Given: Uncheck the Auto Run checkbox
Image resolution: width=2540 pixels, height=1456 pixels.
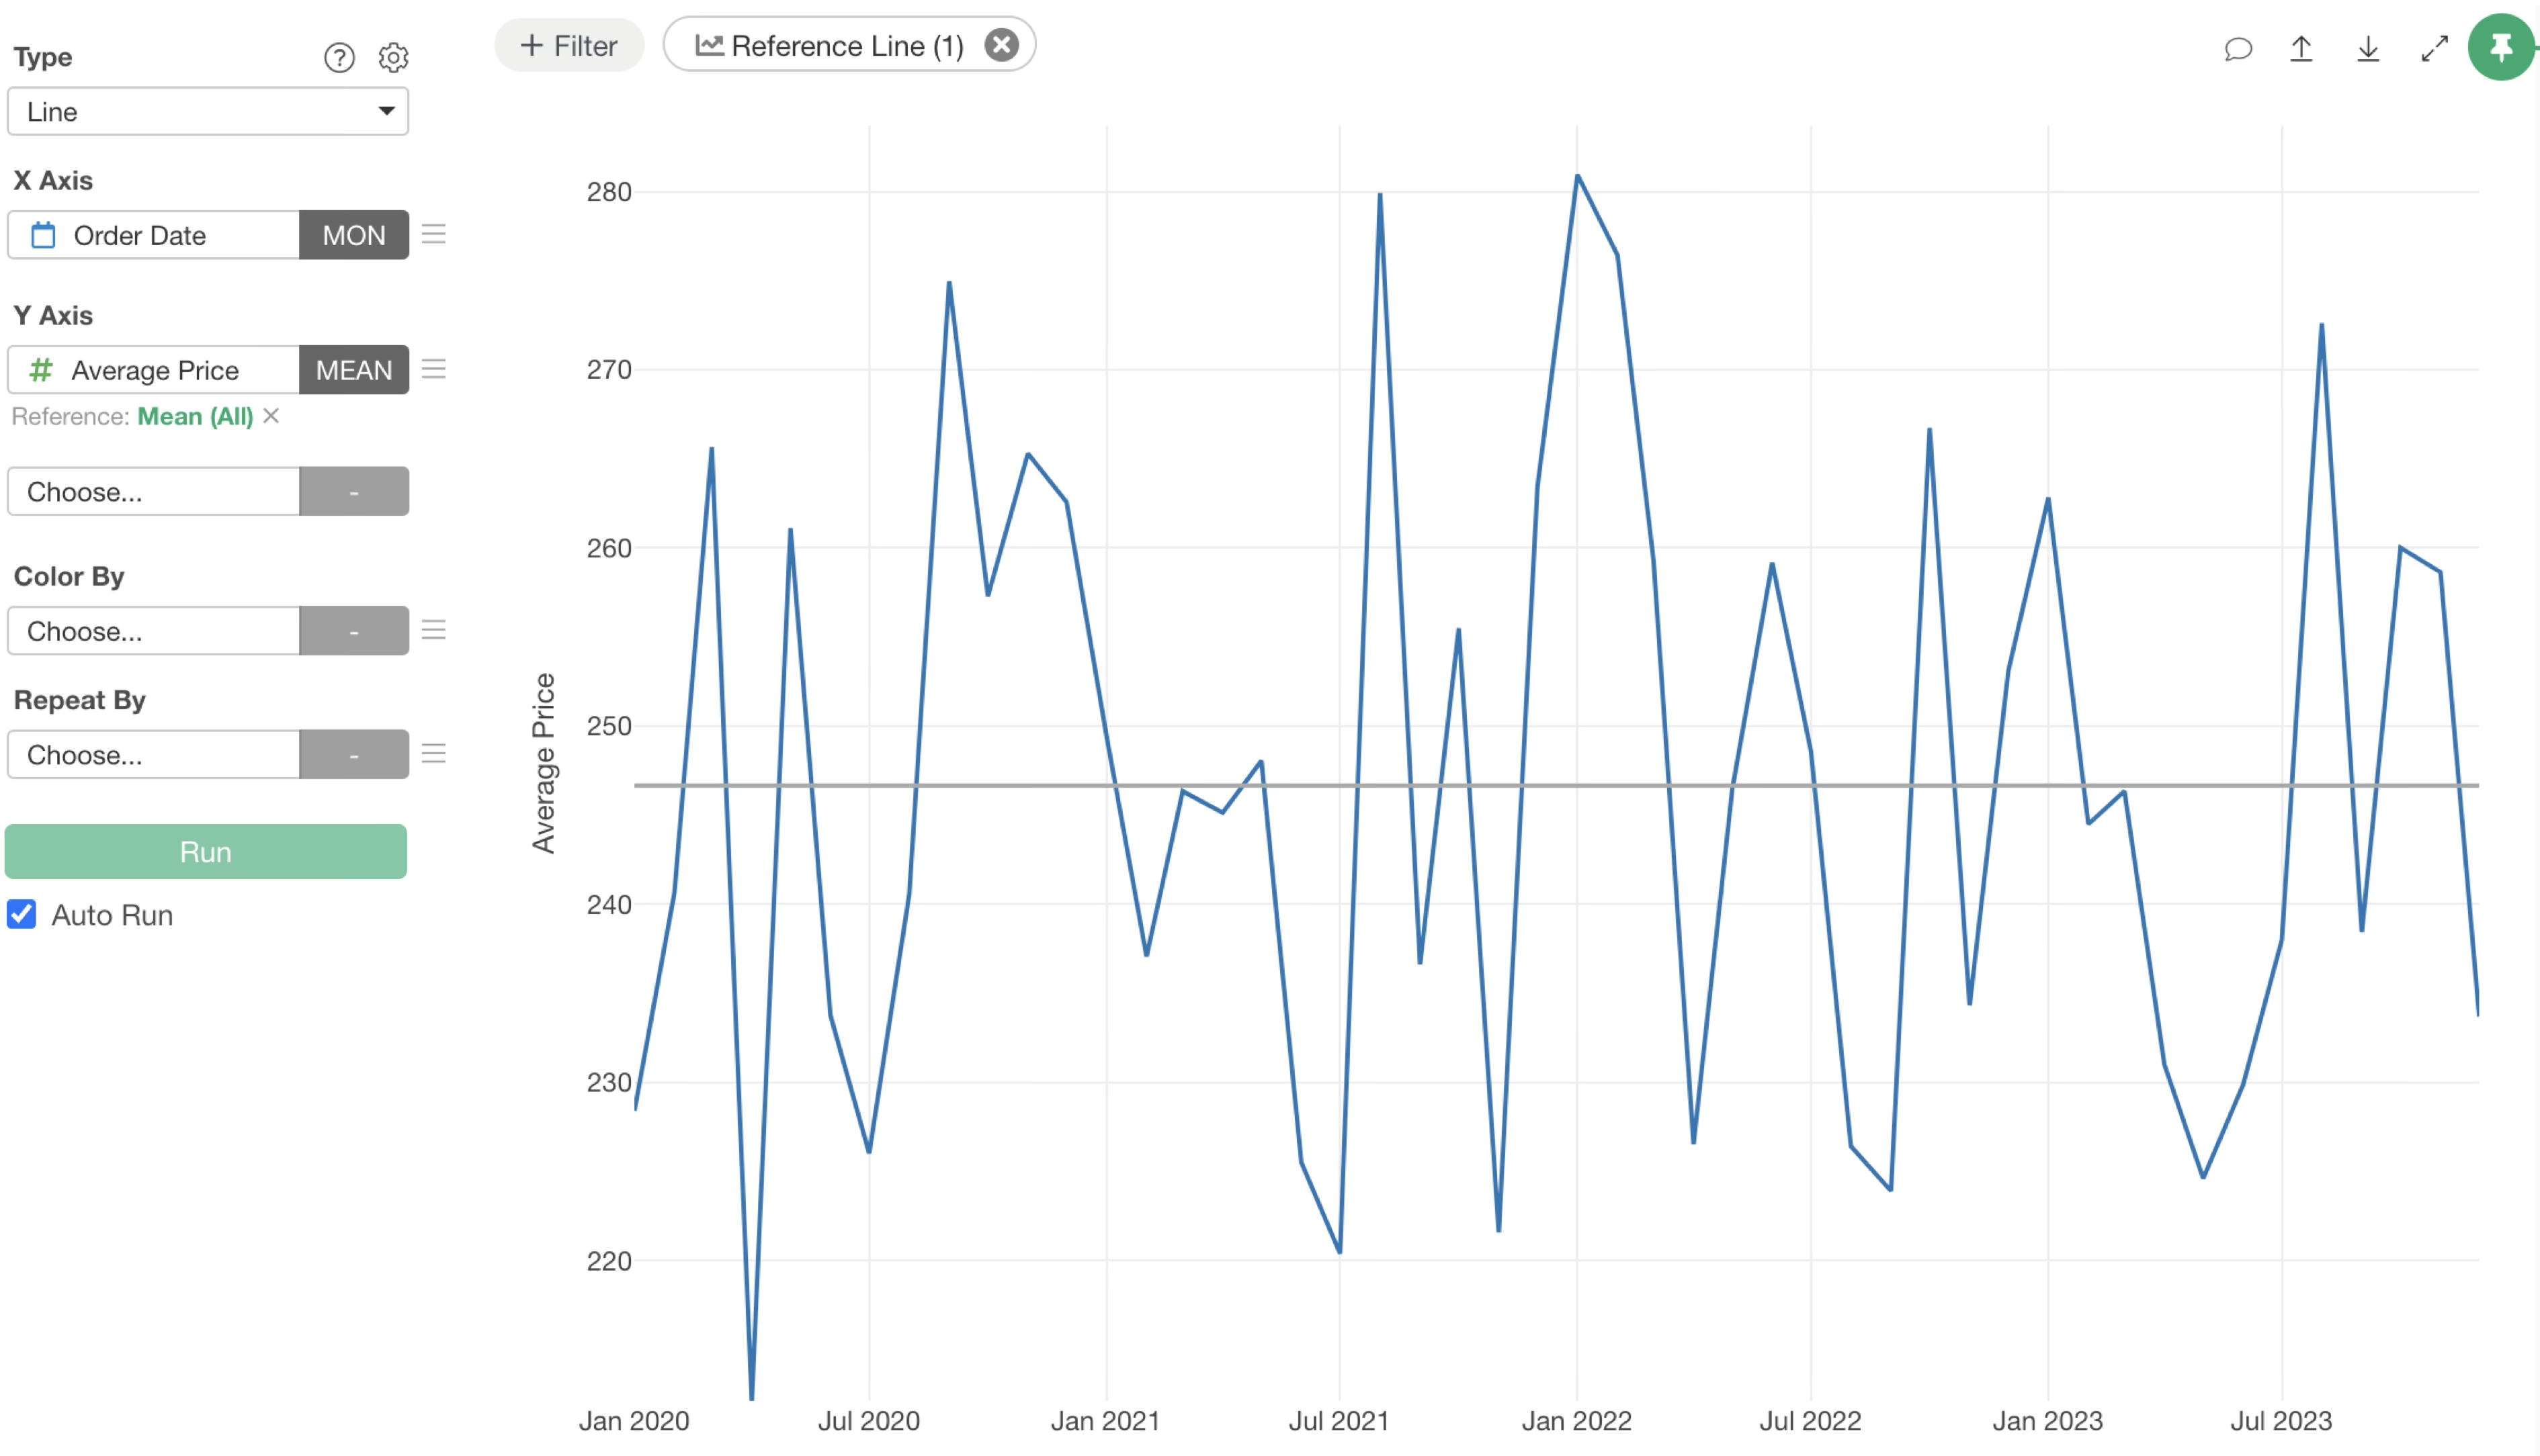Looking at the screenshot, I should coord(22,914).
